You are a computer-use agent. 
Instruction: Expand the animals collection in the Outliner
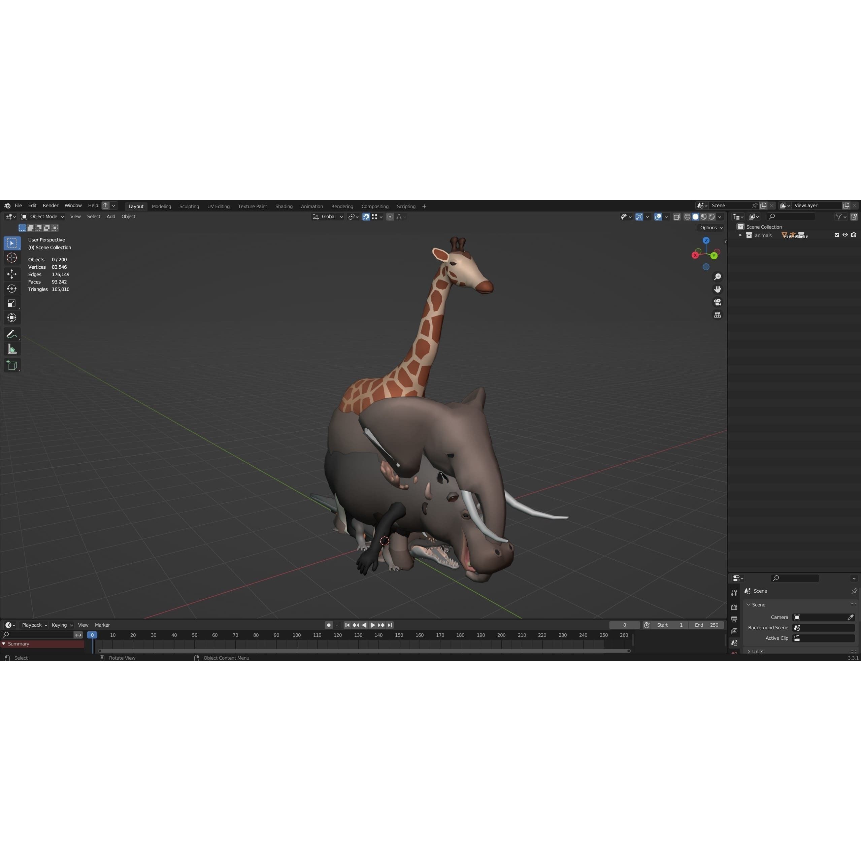point(741,235)
